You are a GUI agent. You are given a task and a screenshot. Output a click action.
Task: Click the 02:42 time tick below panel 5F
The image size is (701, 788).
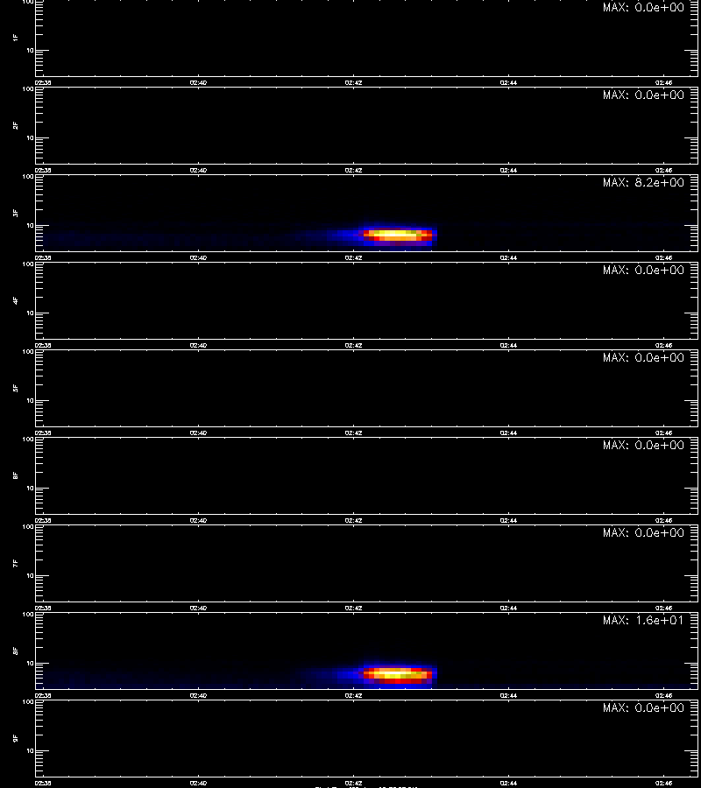pyautogui.click(x=353, y=433)
